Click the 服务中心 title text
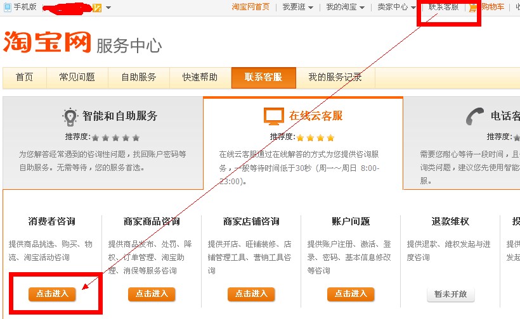 pyautogui.click(x=129, y=46)
